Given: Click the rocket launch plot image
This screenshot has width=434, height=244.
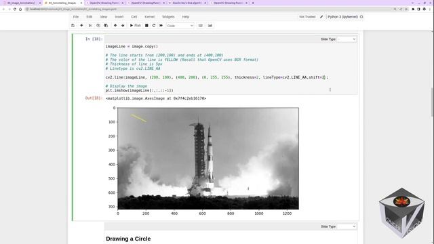Looking at the screenshot, I should click(208, 159).
